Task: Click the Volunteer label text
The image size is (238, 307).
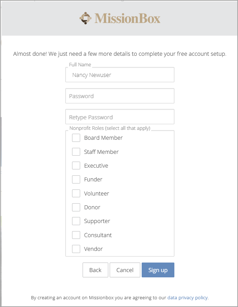Action: point(97,194)
